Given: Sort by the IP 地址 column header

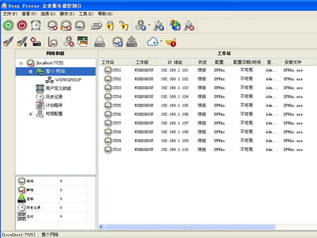Looking at the screenshot, I should tap(174, 62).
